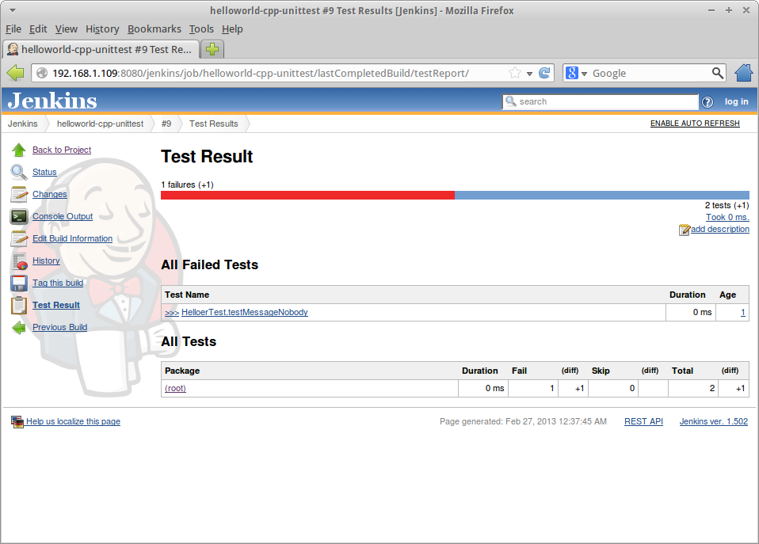Open the Google search engine dropdown
This screenshot has height=544, width=759.
pos(584,74)
